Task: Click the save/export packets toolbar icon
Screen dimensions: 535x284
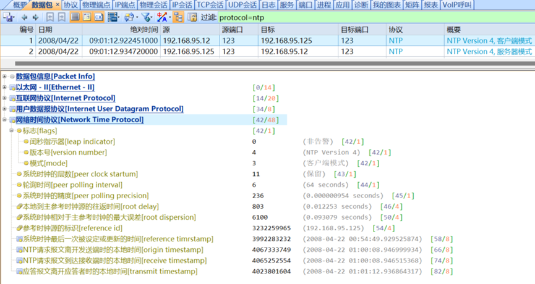Action: 9,17
